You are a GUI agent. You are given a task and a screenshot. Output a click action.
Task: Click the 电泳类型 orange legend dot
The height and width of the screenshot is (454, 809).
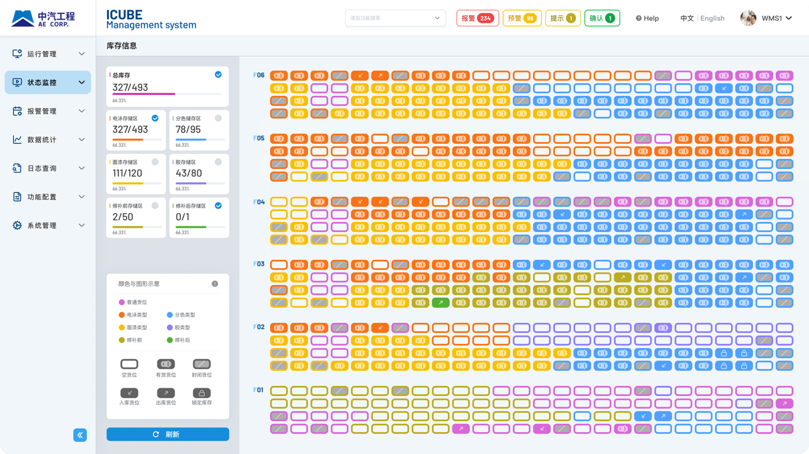tap(122, 315)
